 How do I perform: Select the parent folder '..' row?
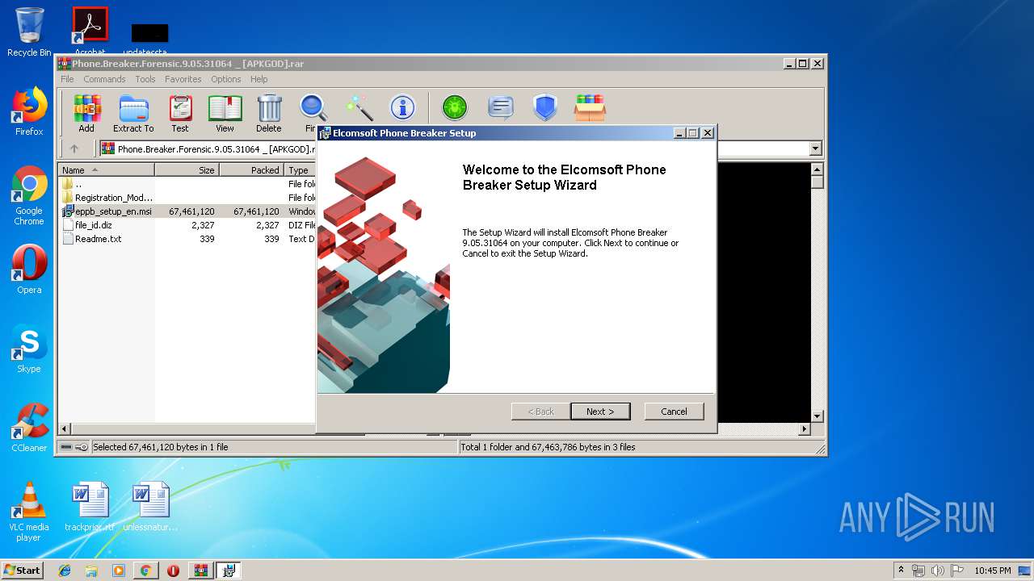(x=187, y=184)
